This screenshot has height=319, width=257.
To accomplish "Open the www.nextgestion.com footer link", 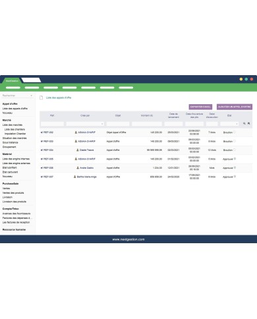I will (x=128, y=239).
